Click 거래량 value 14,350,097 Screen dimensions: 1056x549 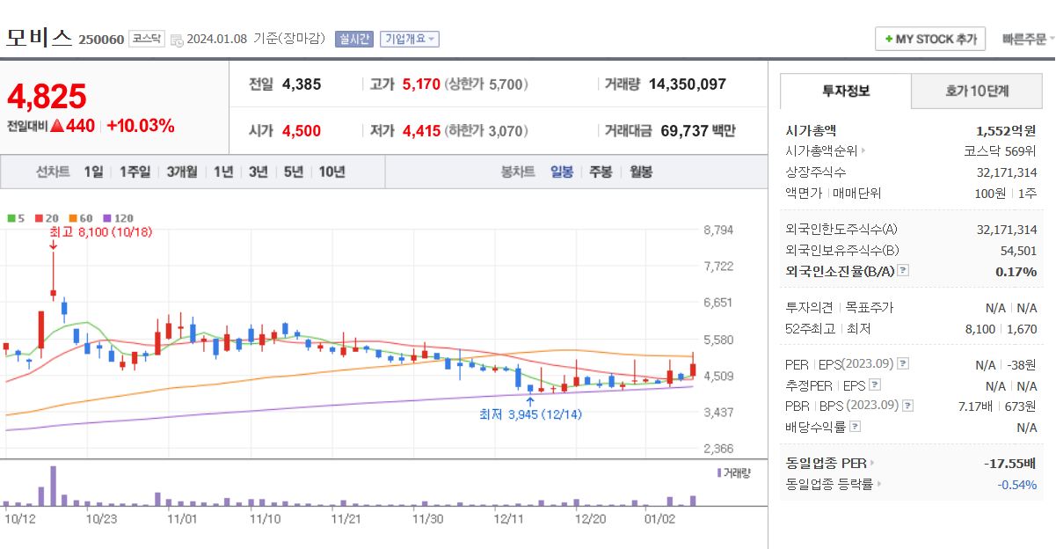[688, 84]
